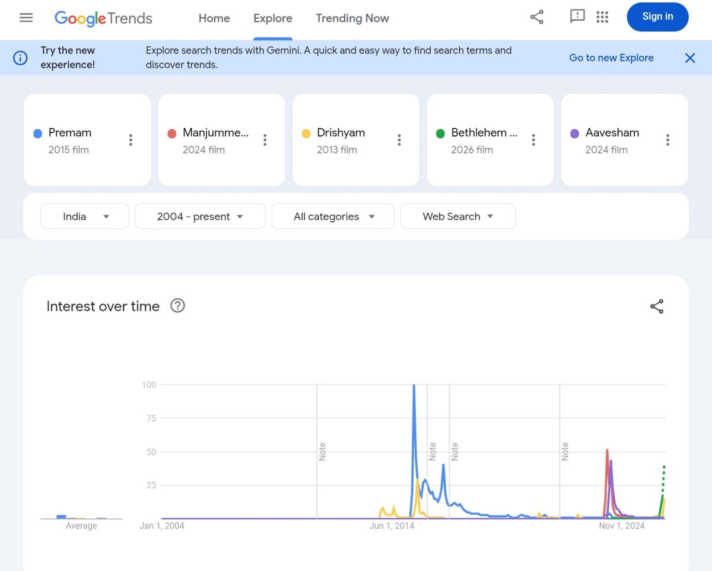Edit the Bethlehem search term
The image size is (712, 571).
pos(484,133)
